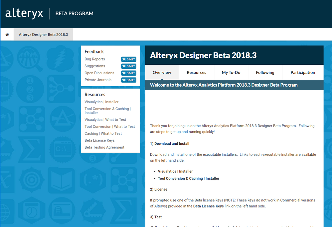Open Tool Conversion & Caching | Installer sidebar link
The image size is (332, 227).
click(x=107, y=111)
